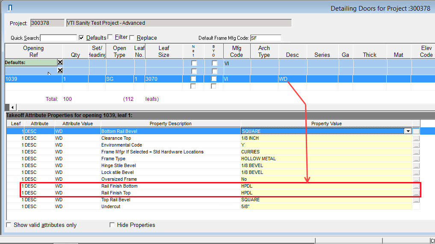Click the Quick Search input field
Image resolution: width=435 pixels, height=244 pixels.
pyautogui.click(x=58, y=38)
